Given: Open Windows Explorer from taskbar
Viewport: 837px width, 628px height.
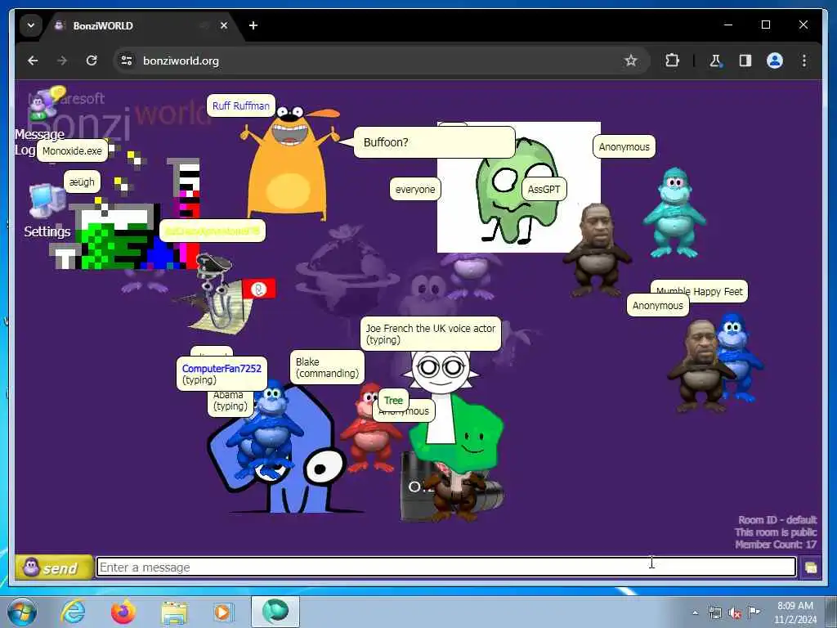Looking at the screenshot, I should click(174, 612).
